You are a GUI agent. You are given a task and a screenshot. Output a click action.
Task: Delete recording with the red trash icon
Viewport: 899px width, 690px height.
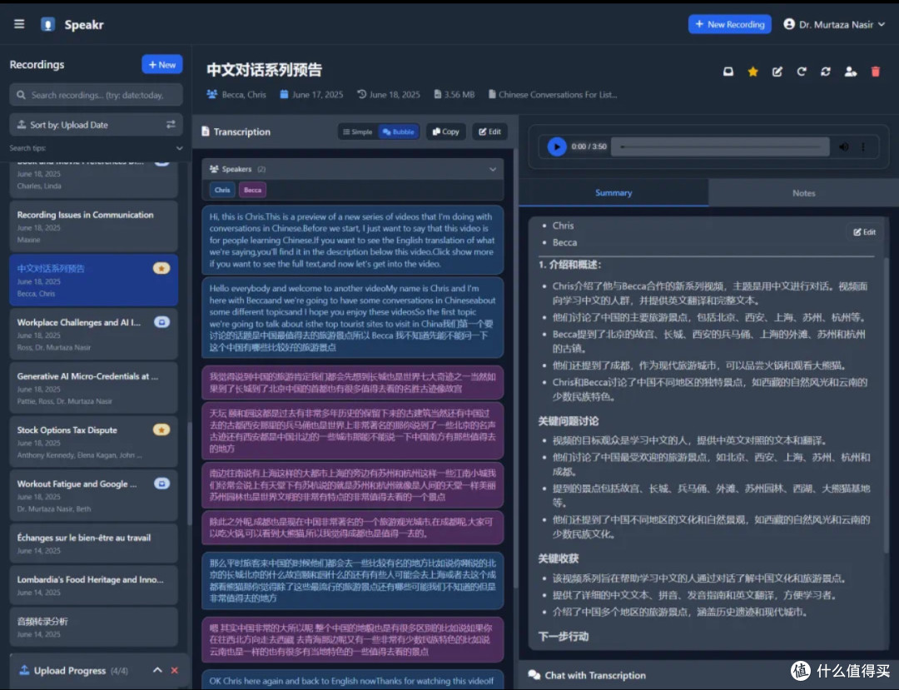[876, 72]
